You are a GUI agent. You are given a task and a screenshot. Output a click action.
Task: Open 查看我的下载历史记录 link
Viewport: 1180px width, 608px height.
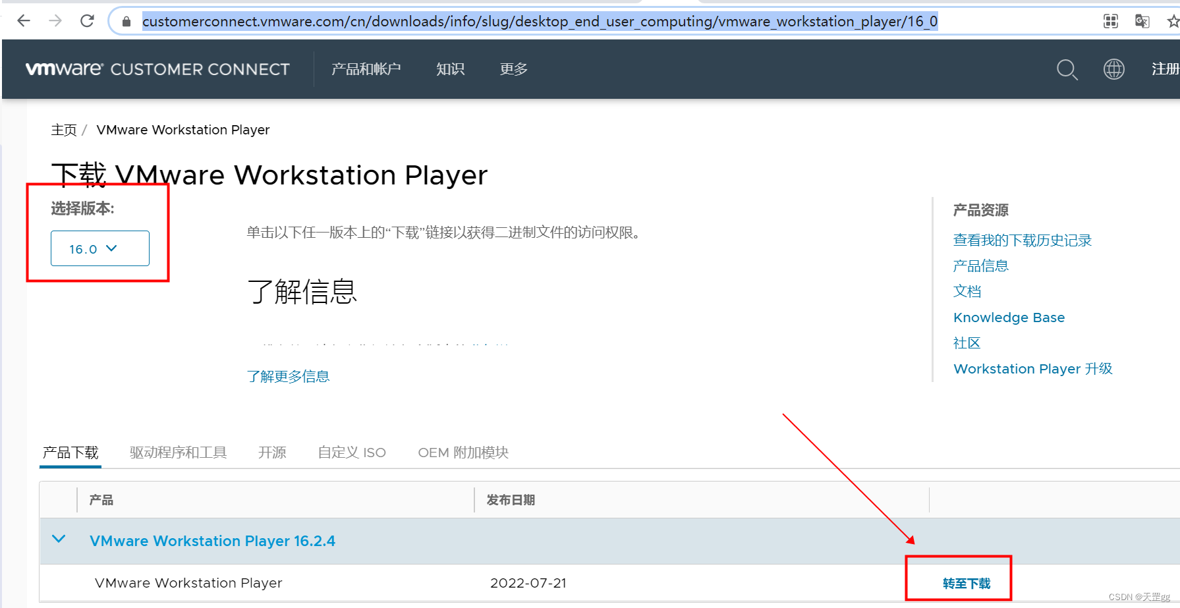pos(1023,240)
